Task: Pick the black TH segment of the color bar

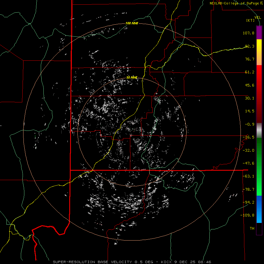Action: (259, 229)
